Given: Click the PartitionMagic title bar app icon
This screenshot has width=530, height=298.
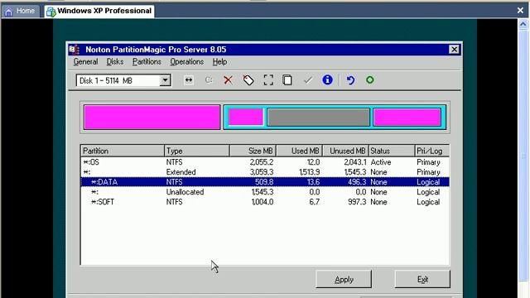Looking at the screenshot, I should [x=75, y=50].
